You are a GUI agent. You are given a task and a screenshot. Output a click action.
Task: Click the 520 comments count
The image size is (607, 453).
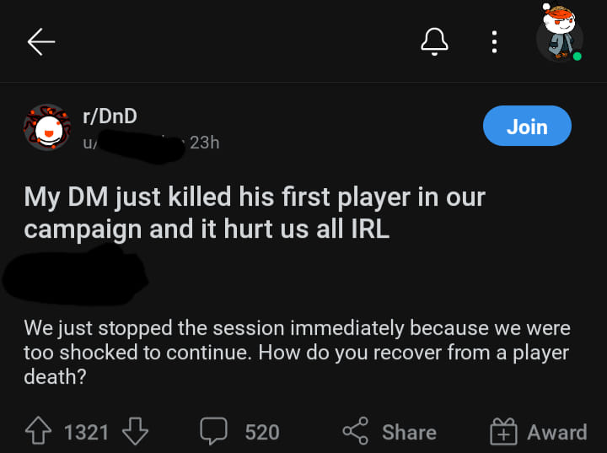(261, 432)
